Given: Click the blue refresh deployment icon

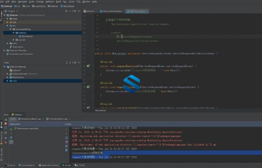Looking at the screenshot, I should (x=11, y=138).
